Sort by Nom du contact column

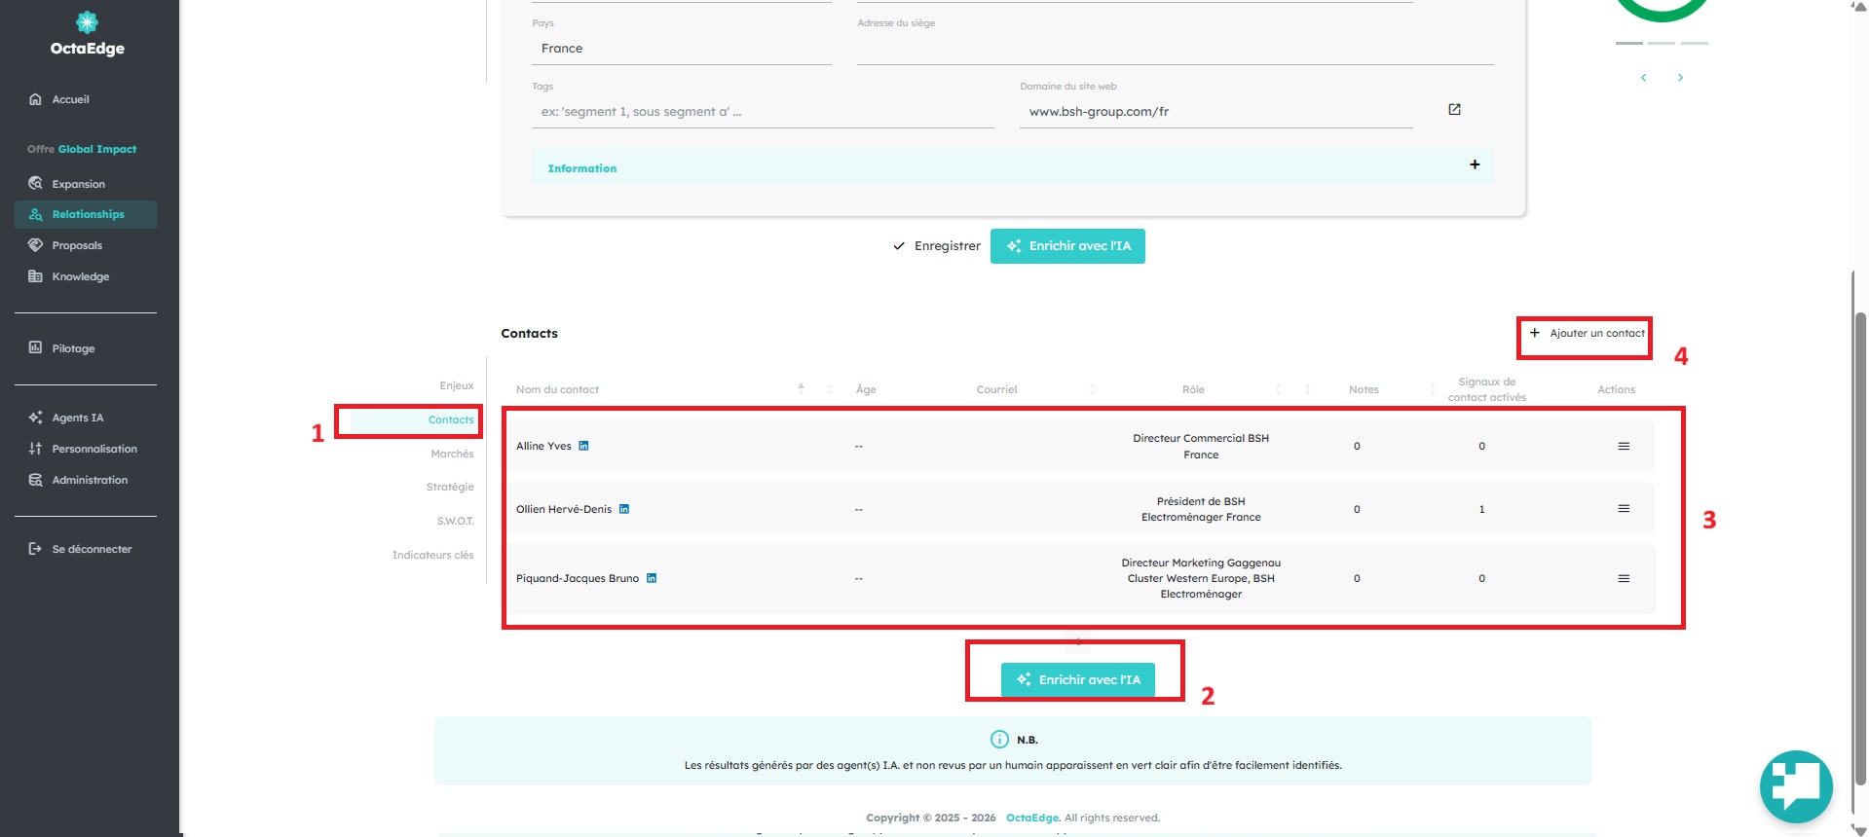(557, 389)
